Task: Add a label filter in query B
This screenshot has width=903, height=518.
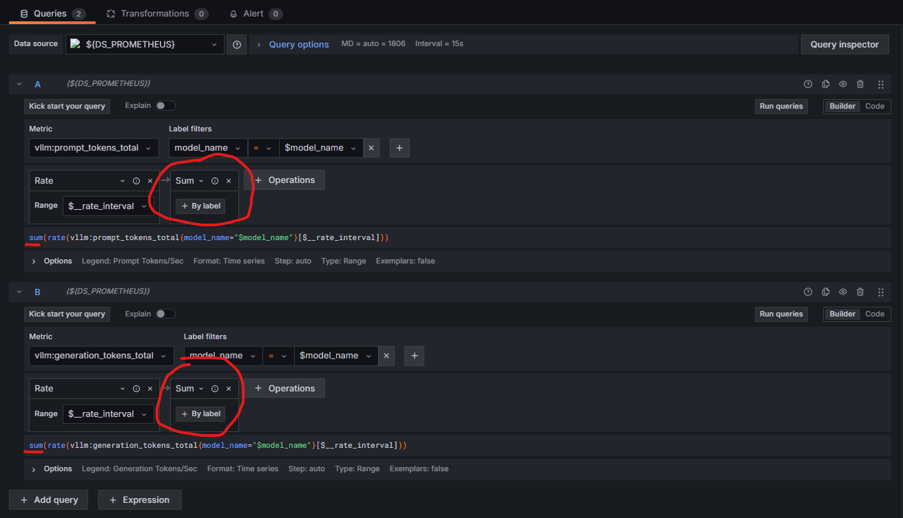Action: coord(415,356)
